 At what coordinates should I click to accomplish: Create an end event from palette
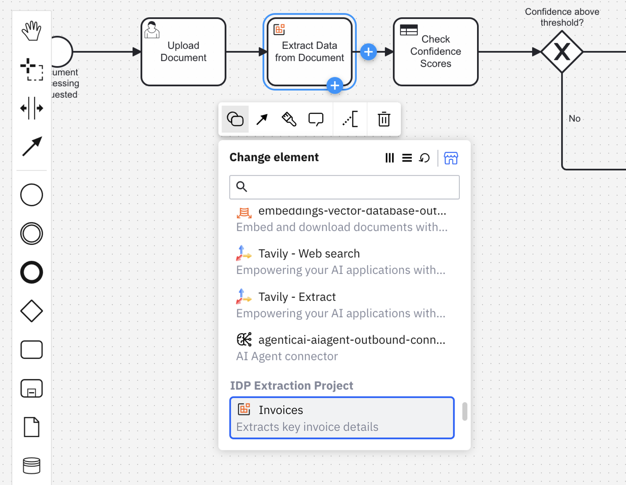[31, 272]
